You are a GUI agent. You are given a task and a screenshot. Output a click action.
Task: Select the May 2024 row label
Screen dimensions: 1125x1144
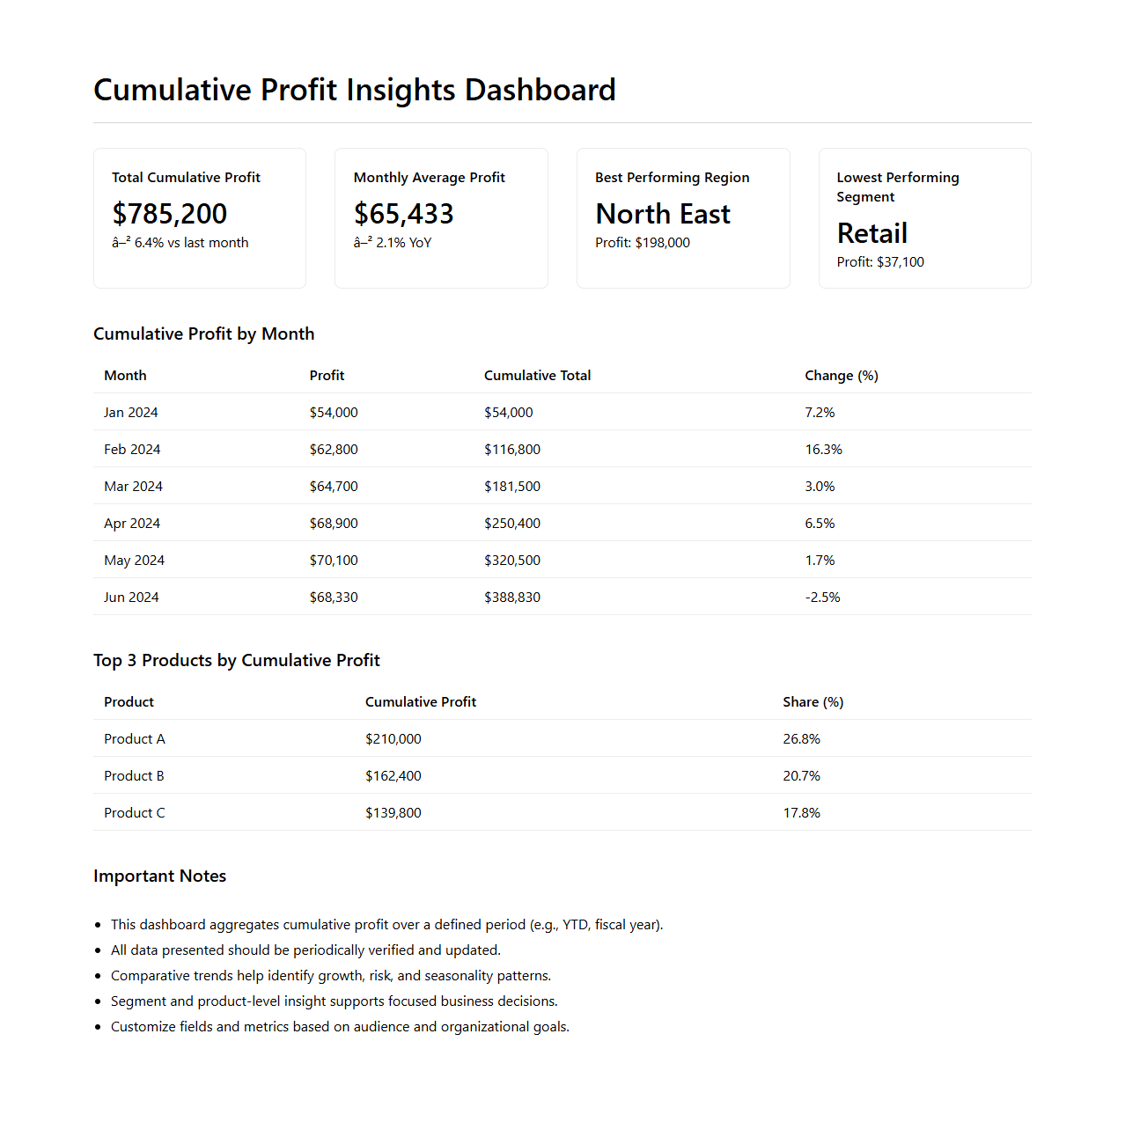coord(134,561)
